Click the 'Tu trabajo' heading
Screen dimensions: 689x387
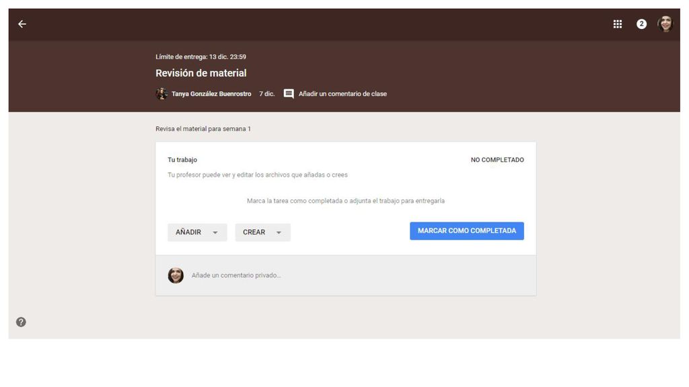pyautogui.click(x=182, y=160)
